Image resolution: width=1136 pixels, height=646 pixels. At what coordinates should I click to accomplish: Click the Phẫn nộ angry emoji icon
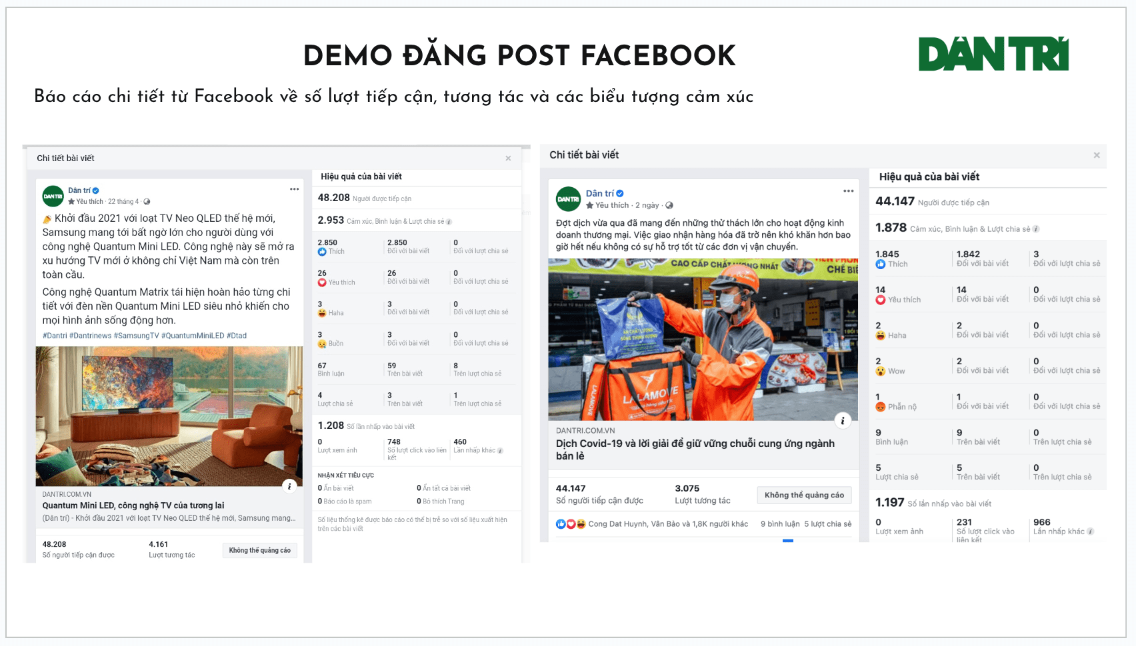[881, 407]
